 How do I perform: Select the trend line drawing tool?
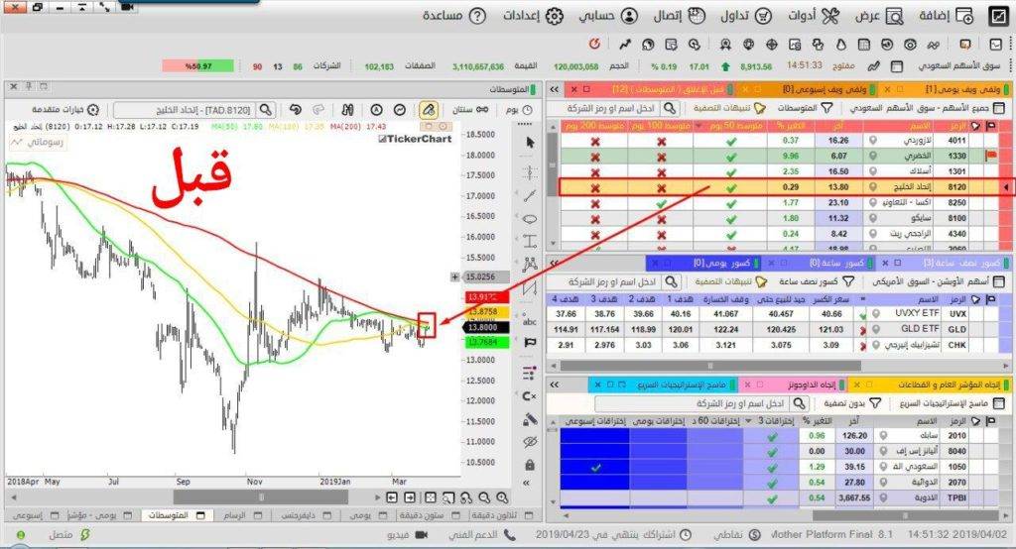click(530, 195)
